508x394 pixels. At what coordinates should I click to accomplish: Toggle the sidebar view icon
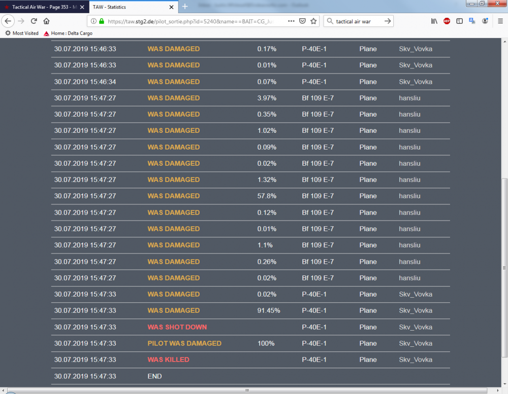(459, 21)
